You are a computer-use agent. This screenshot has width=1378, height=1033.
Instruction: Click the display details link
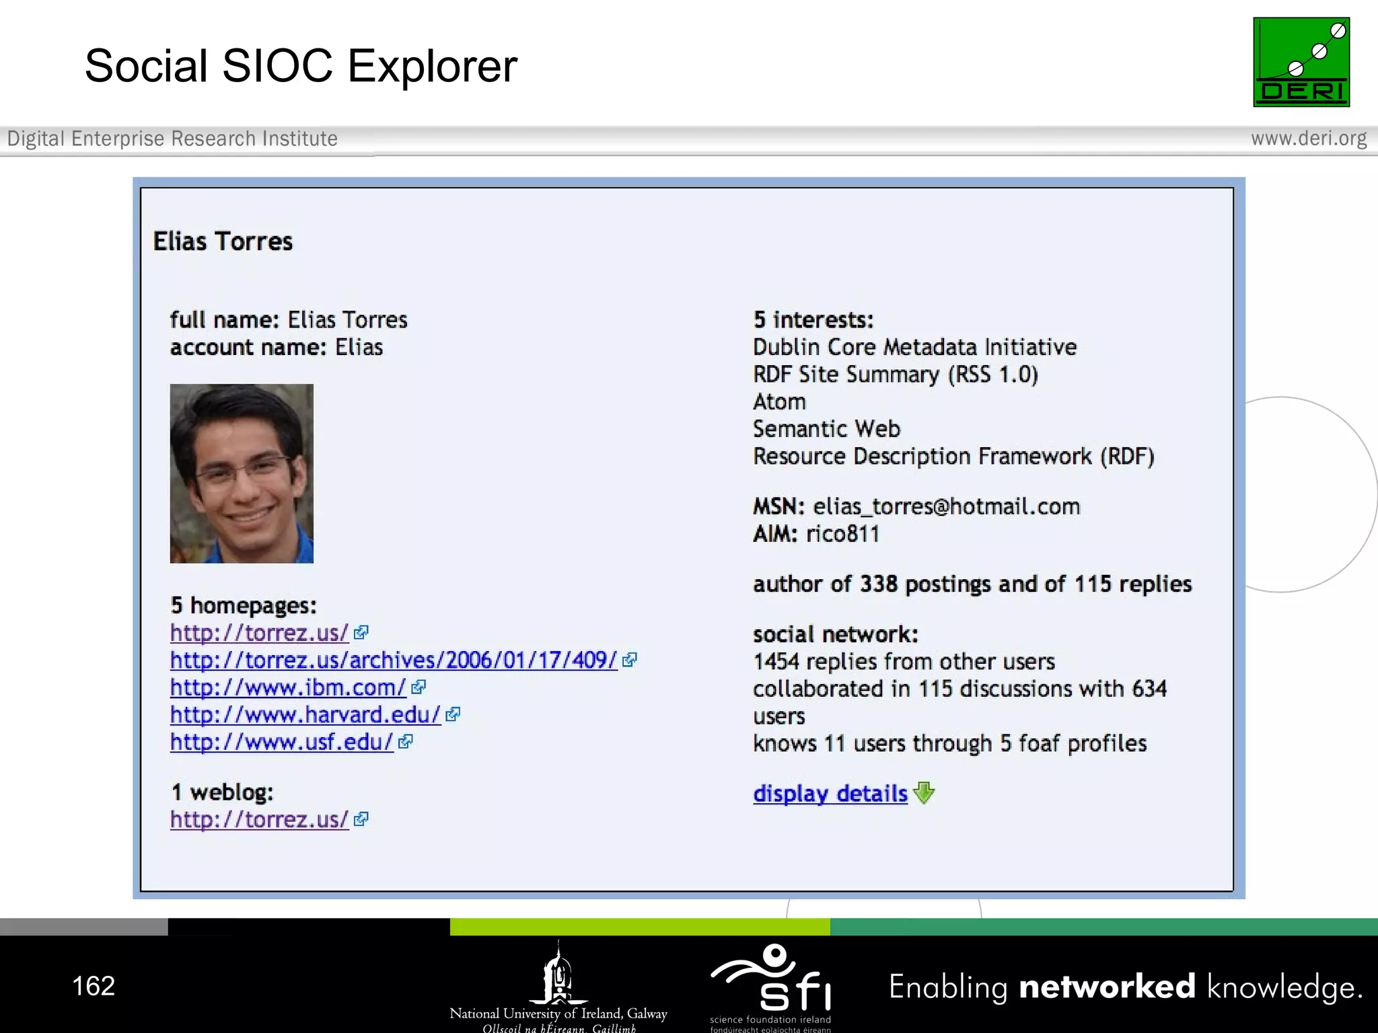point(830,794)
